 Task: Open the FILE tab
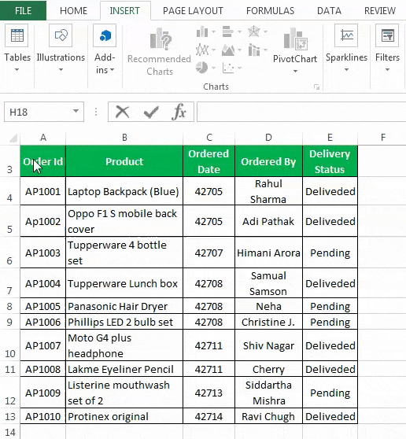24,11
